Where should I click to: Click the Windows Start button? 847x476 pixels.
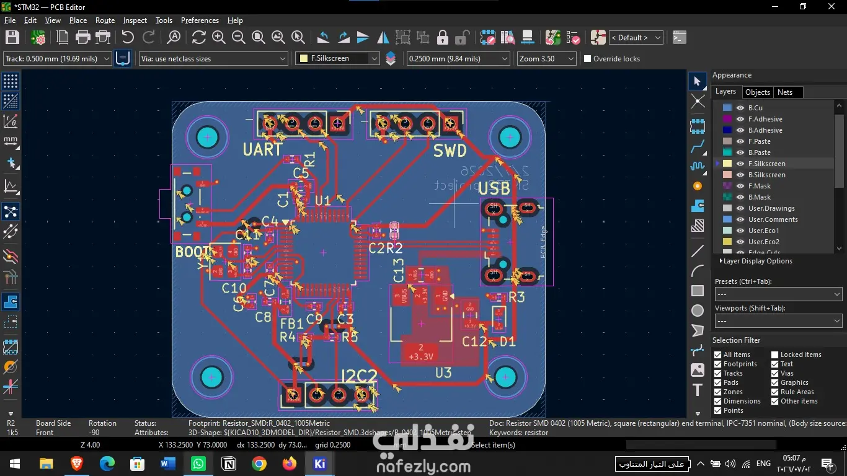15,464
